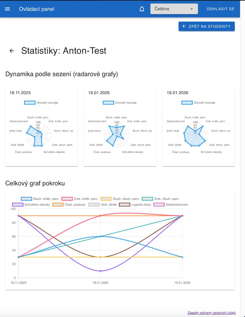Click the back arrow beside Statistiky: Anton-Test
245x317 pixels.
[x=12, y=50]
